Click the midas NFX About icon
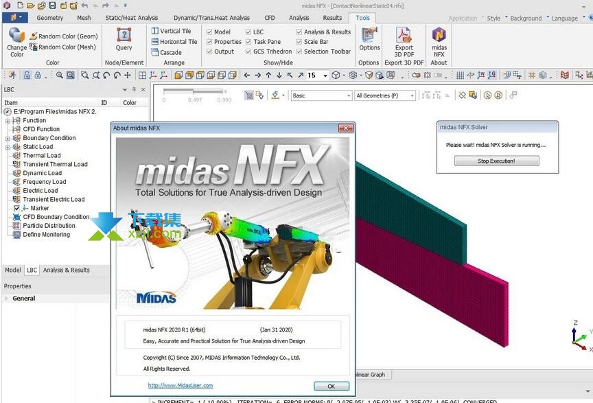Image resolution: width=593 pixels, height=403 pixels. point(439,35)
